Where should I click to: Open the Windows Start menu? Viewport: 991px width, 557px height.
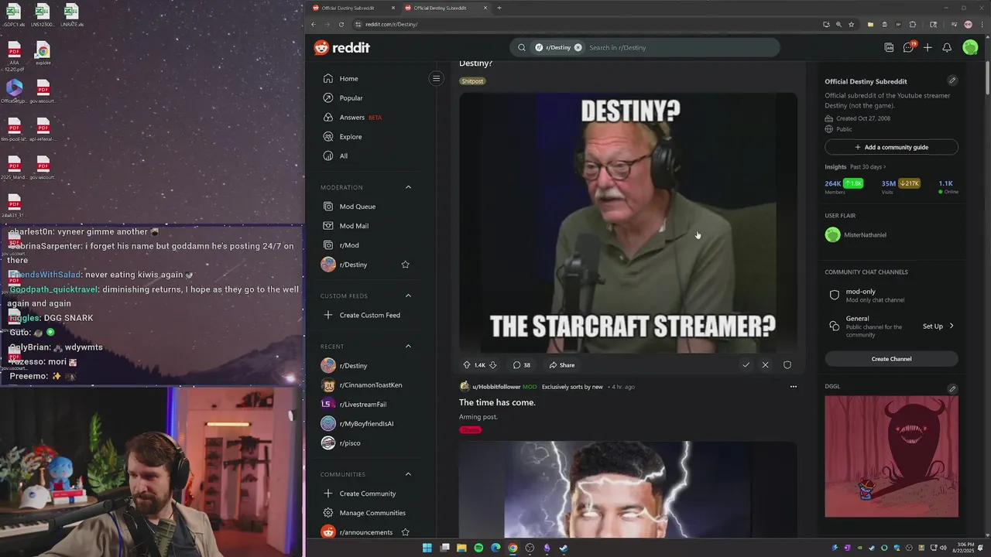427,548
